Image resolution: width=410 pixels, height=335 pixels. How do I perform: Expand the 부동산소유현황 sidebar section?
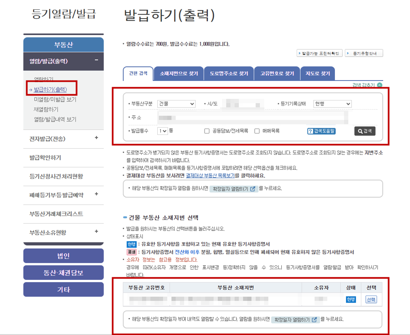point(96,232)
